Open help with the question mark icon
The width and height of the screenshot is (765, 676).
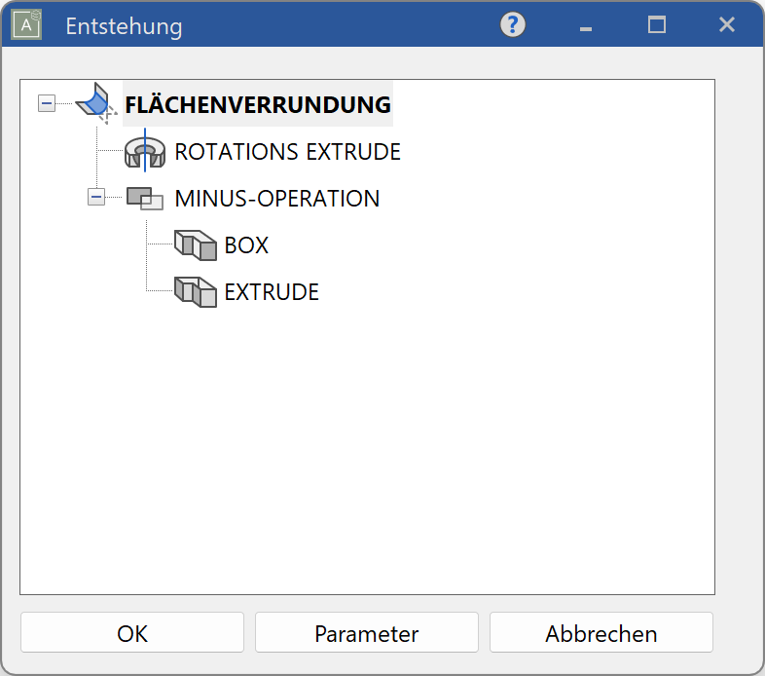tap(513, 26)
